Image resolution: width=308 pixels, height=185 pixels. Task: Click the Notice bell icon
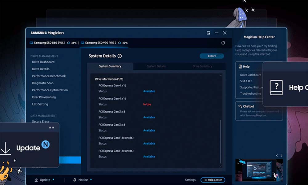(75, 180)
